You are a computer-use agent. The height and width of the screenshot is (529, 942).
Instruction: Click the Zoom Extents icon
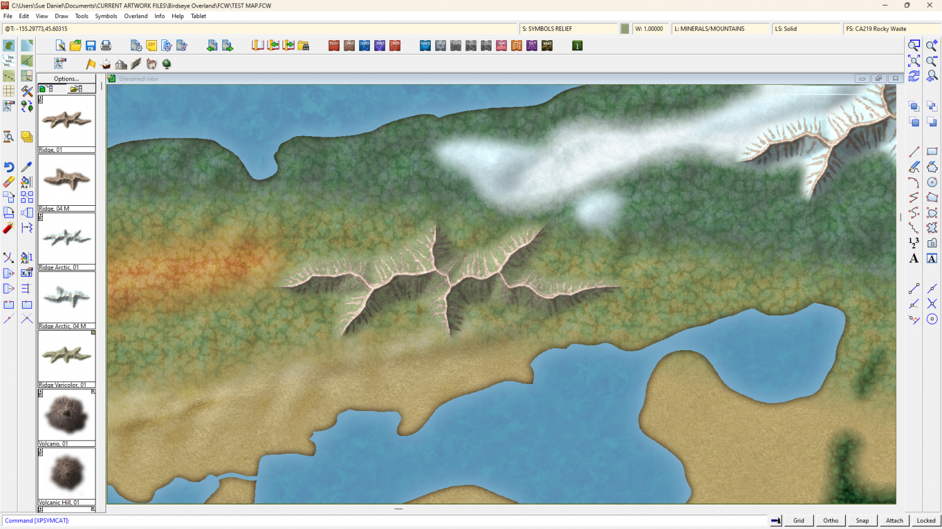[914, 61]
